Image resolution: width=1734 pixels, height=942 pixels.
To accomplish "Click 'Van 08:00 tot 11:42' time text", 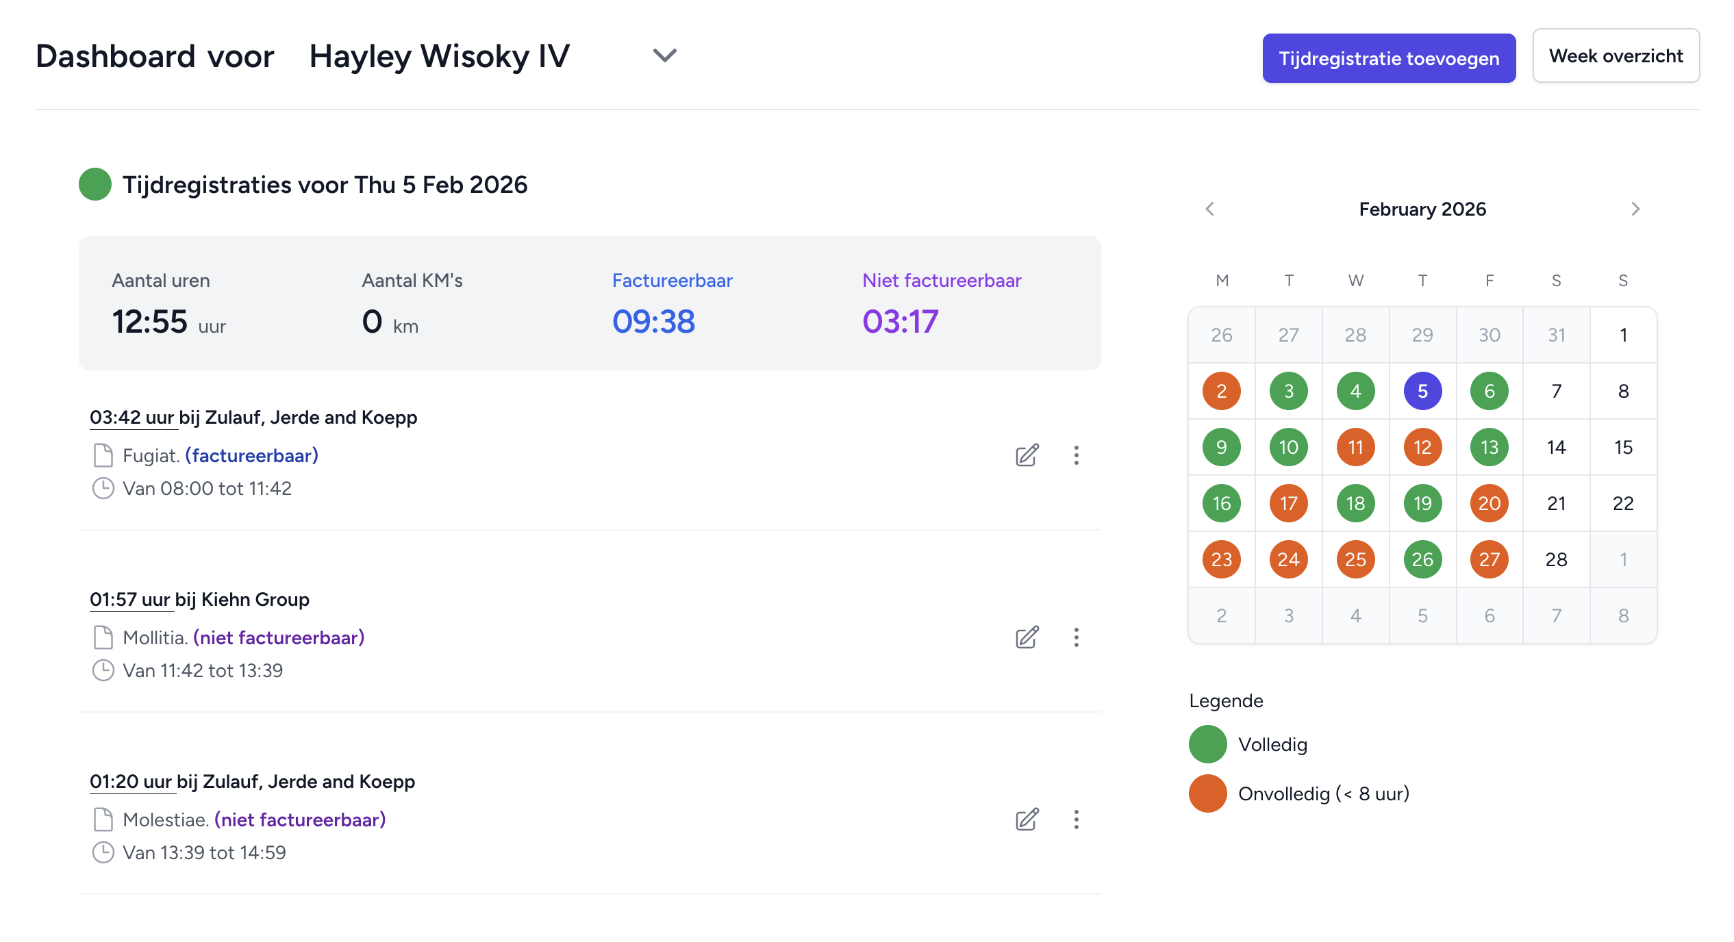I will pos(207,488).
